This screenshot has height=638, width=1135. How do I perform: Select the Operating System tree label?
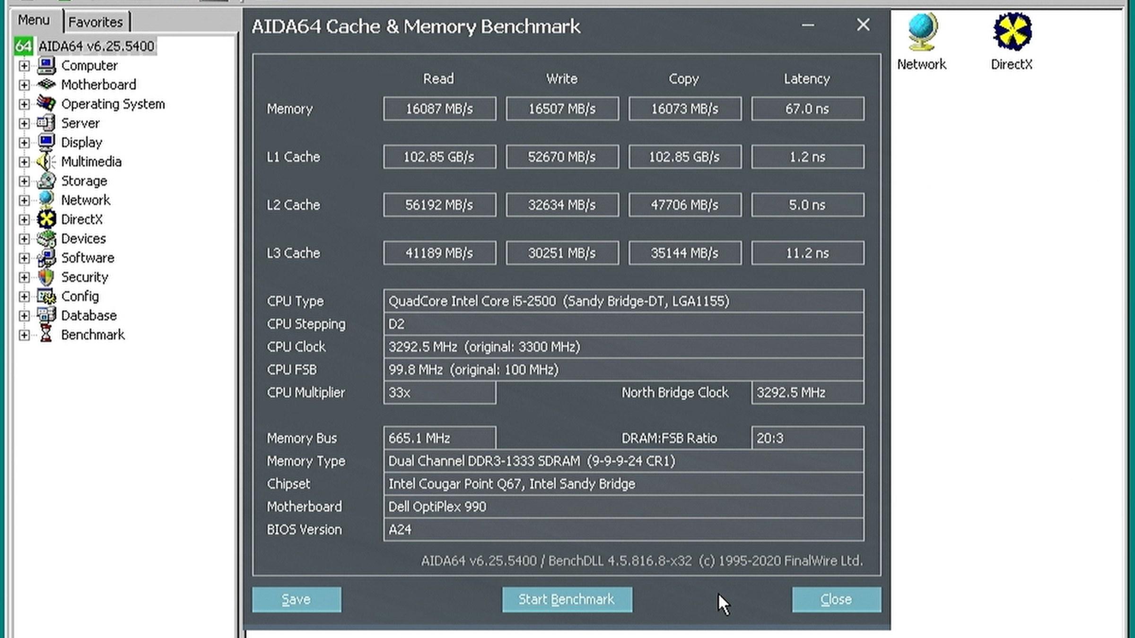pyautogui.click(x=113, y=104)
